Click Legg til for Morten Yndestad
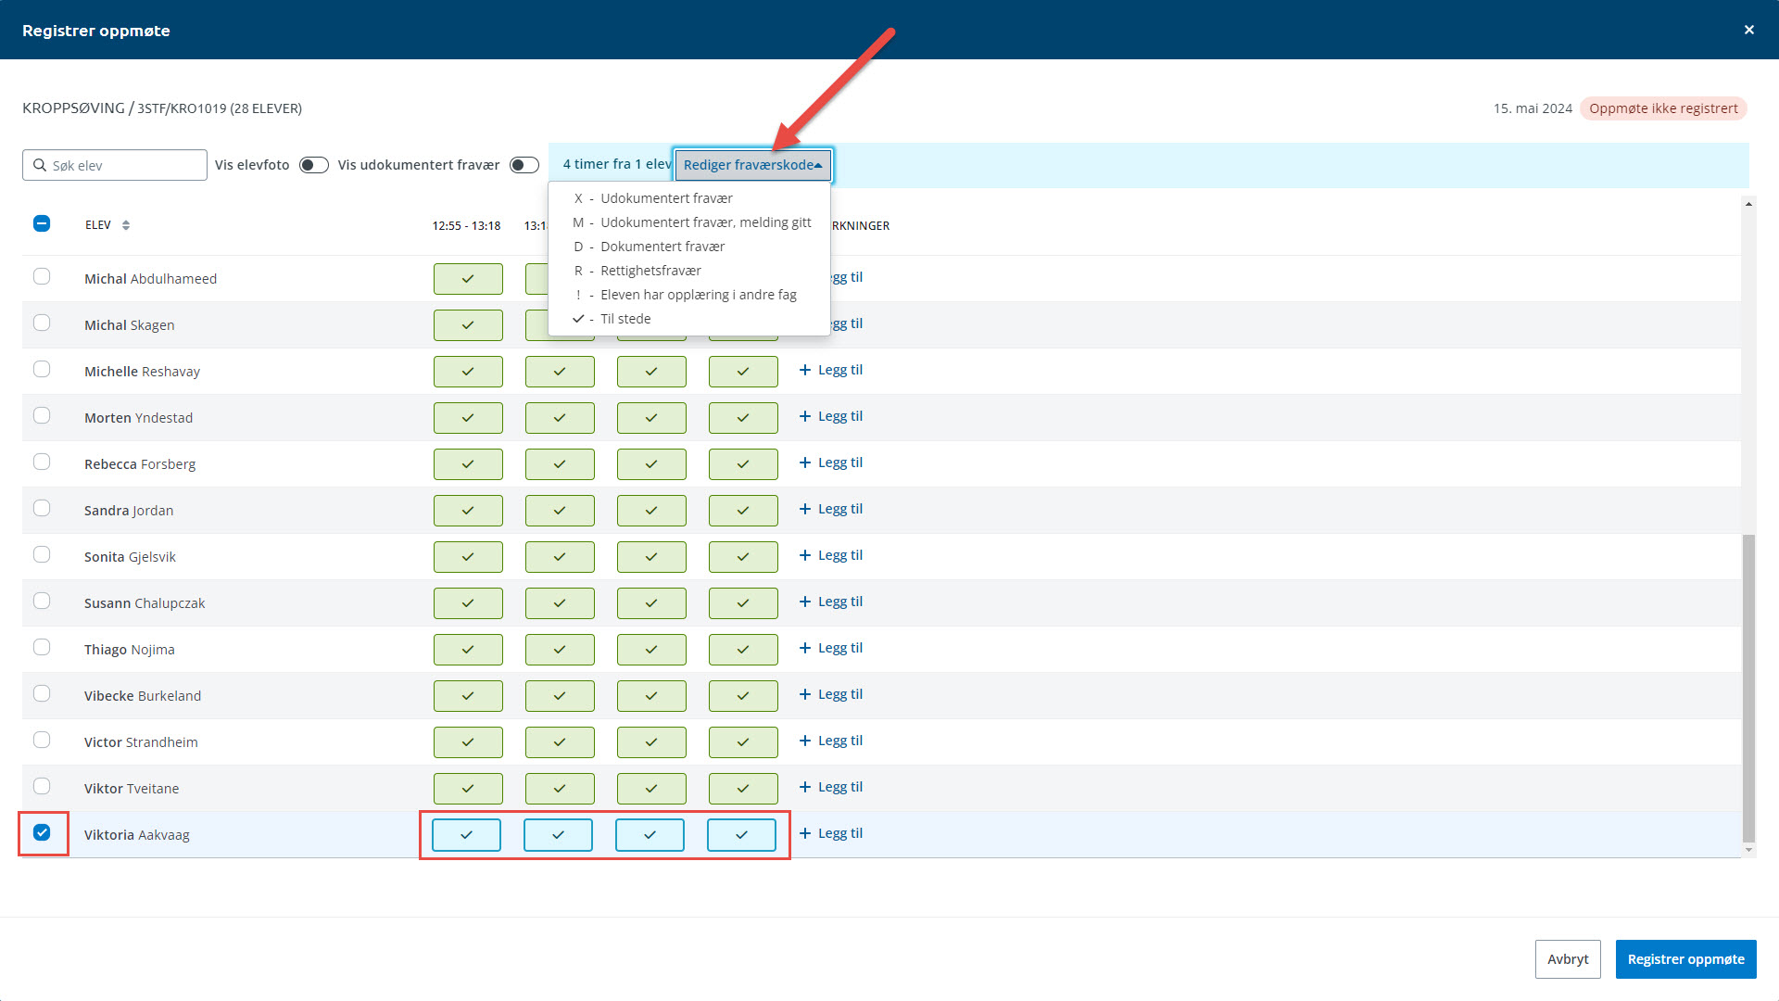Image resolution: width=1779 pixels, height=1001 pixels. (x=831, y=416)
